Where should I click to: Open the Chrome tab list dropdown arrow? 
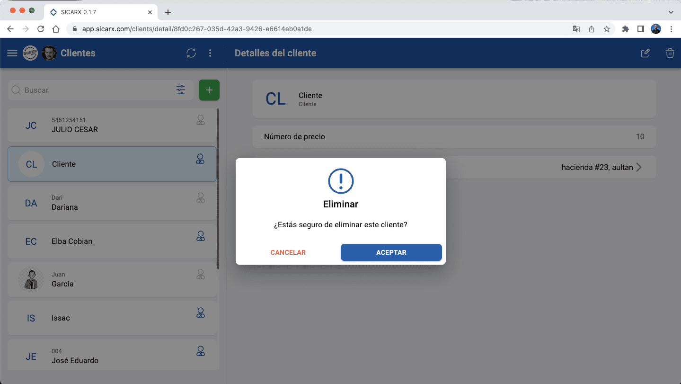671,12
